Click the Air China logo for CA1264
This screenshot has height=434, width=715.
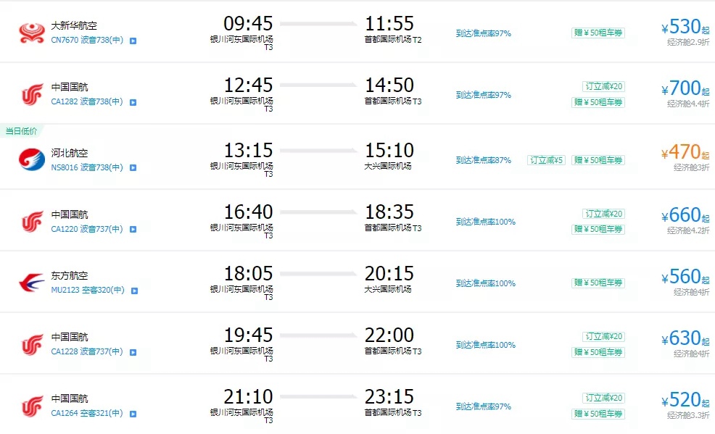(x=32, y=406)
